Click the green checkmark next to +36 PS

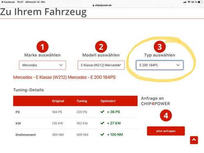tap(102, 112)
